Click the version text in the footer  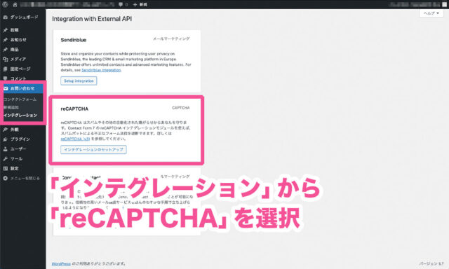(431, 263)
